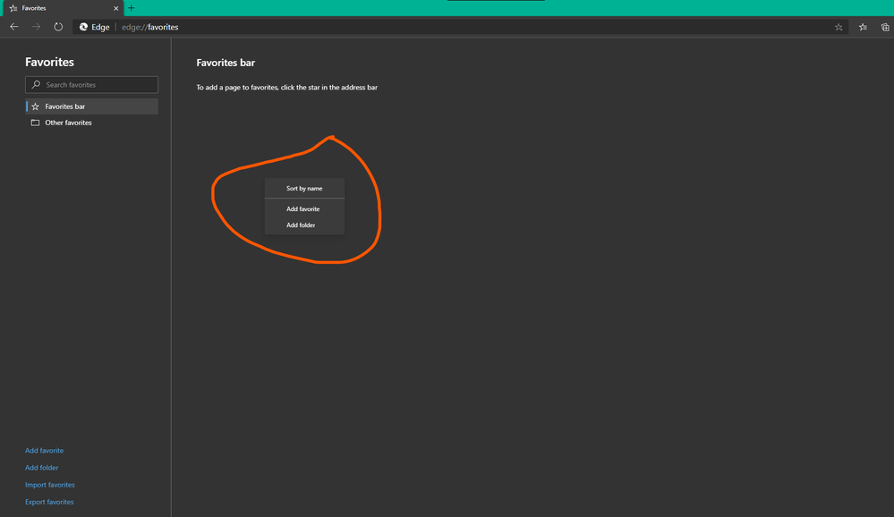
Task: Open a new tab with the plus icon
Action: [131, 7]
